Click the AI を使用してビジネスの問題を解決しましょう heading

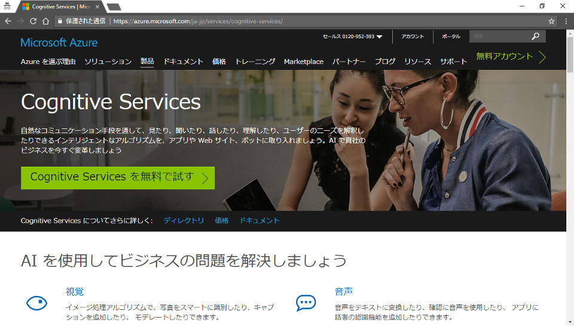[x=184, y=261]
